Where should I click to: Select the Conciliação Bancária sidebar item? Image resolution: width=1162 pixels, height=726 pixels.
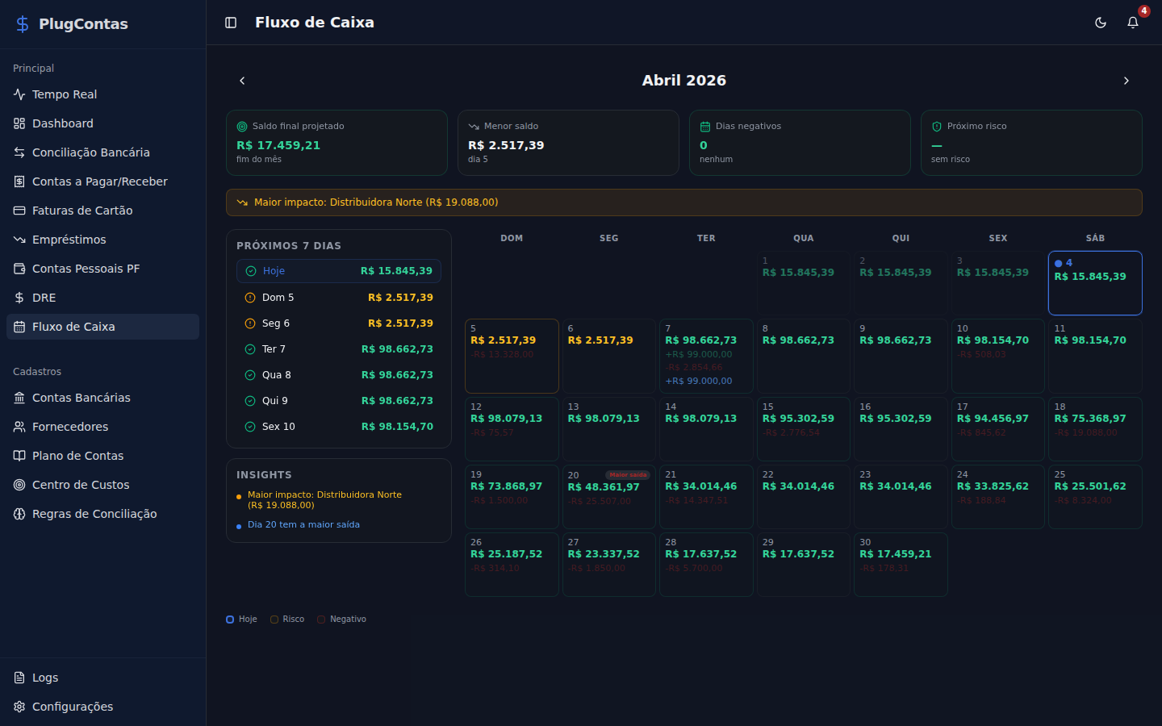91,152
